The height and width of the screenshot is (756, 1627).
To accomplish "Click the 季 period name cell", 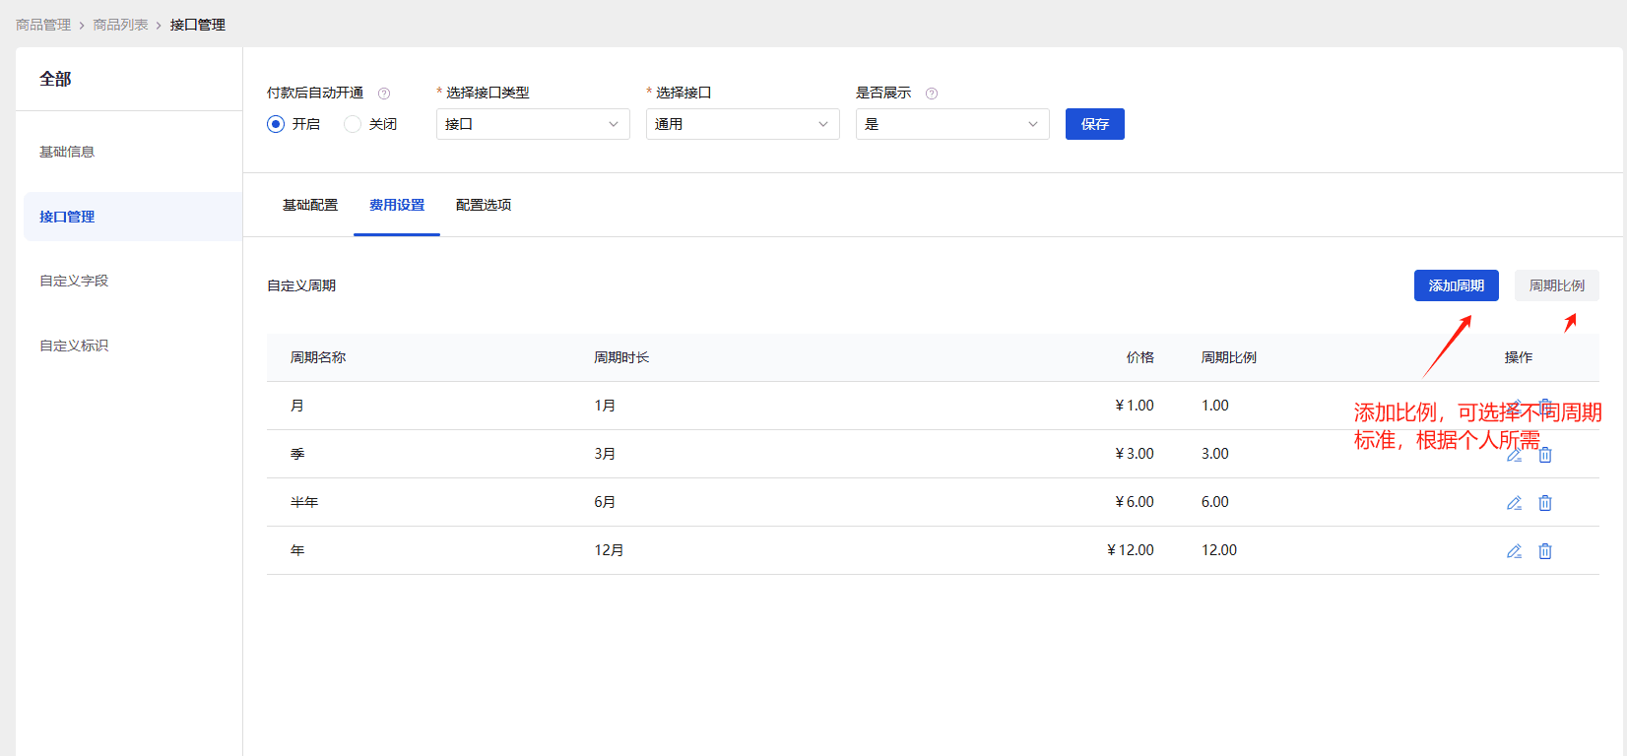I will click(x=297, y=454).
